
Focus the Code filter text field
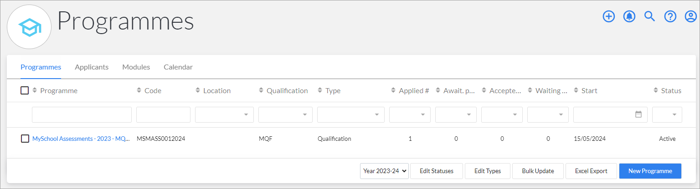(x=163, y=114)
